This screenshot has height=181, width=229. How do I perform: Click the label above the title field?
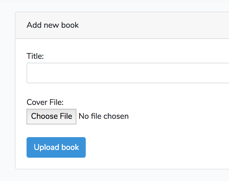click(35, 56)
